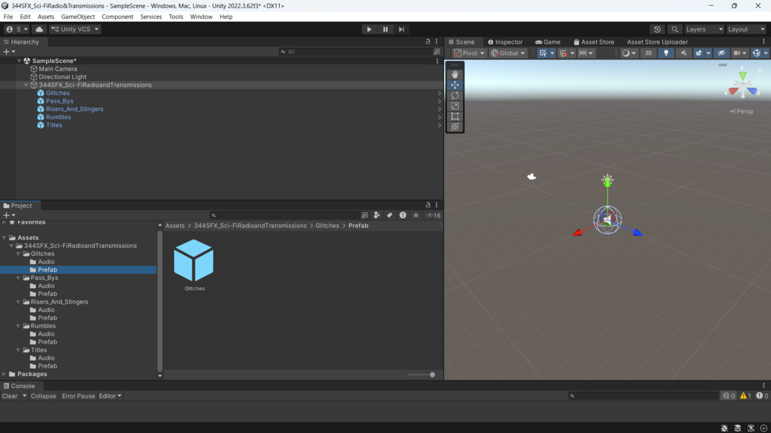Click Glitches in the breadcrumb path
Image resolution: width=771 pixels, height=433 pixels.
(x=327, y=226)
